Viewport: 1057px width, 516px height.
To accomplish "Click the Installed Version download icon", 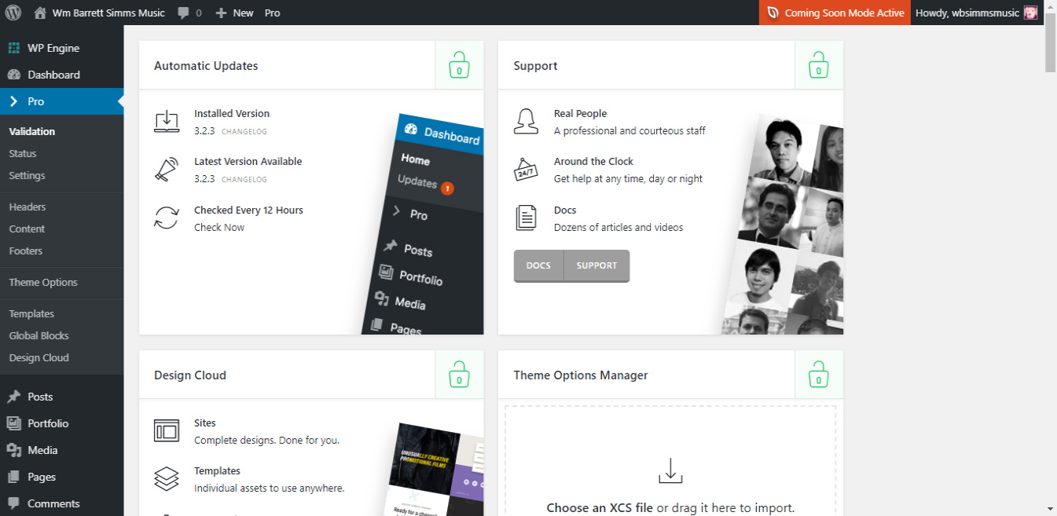I will [x=167, y=122].
